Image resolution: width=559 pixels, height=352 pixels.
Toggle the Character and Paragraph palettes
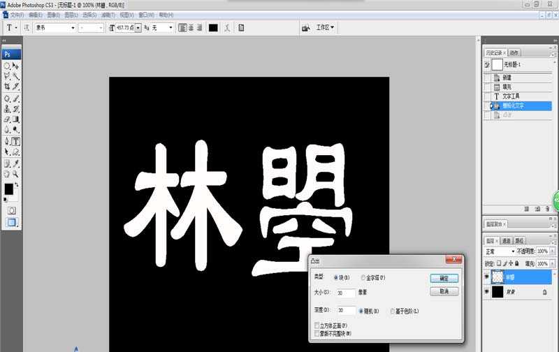(x=241, y=28)
